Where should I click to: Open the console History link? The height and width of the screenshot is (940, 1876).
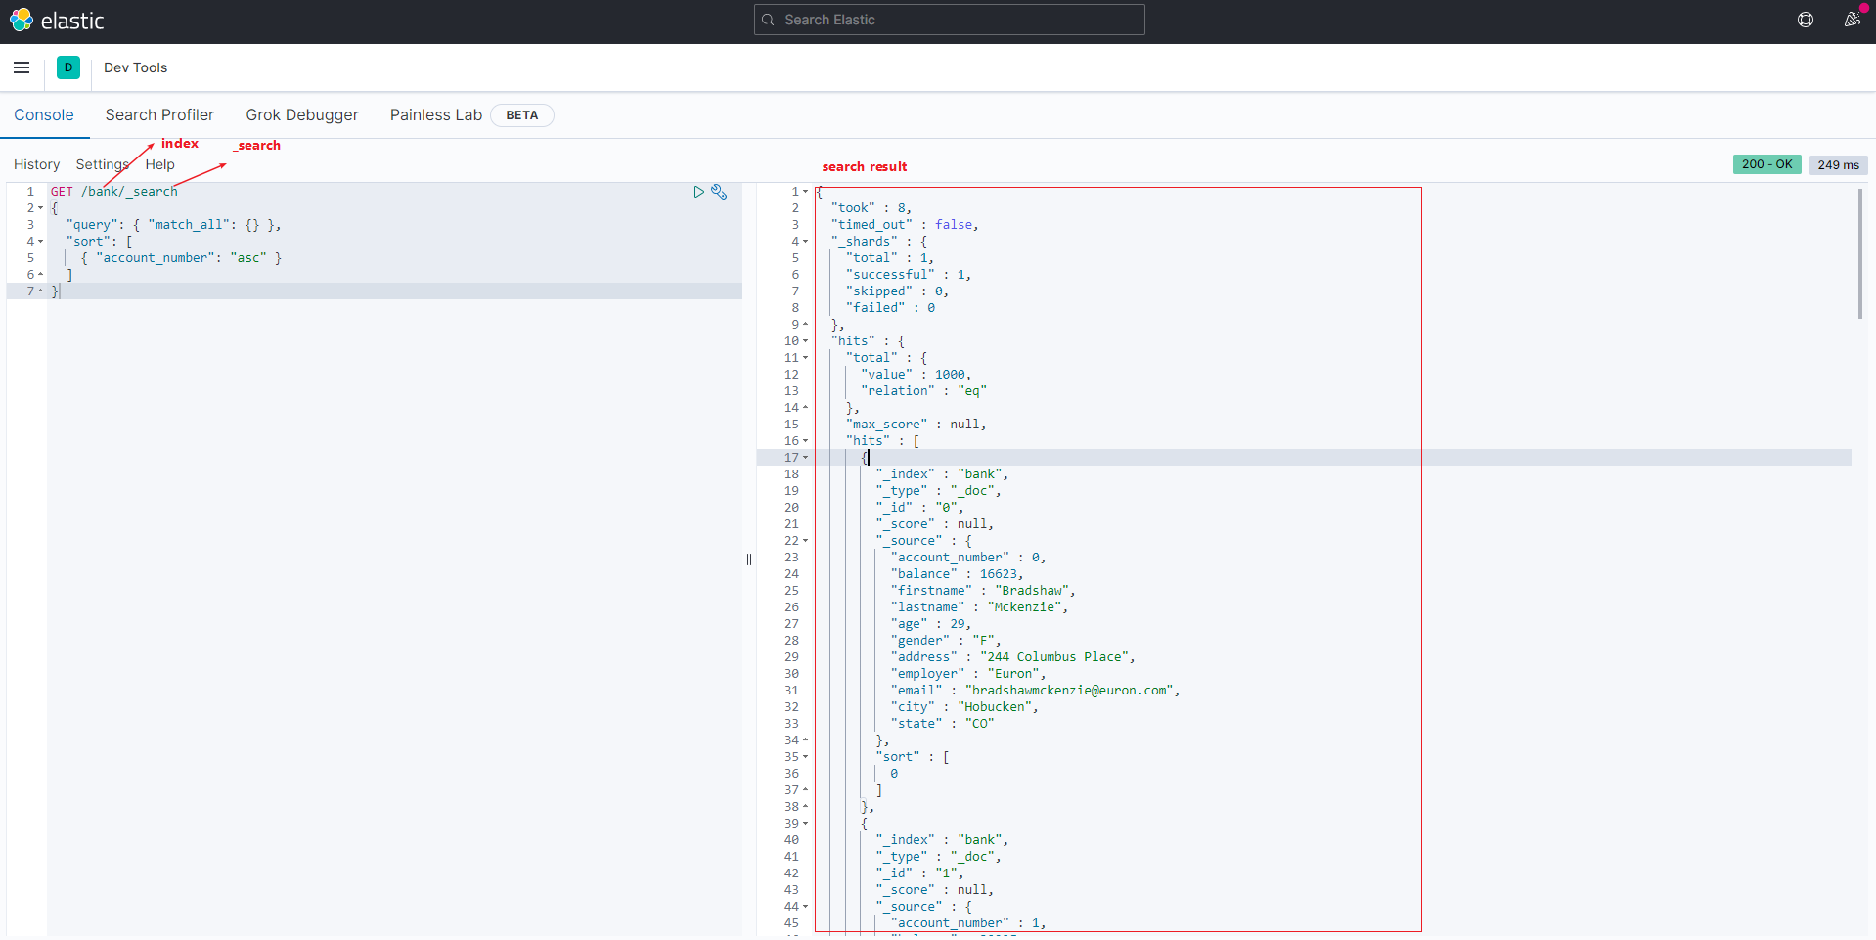36,164
